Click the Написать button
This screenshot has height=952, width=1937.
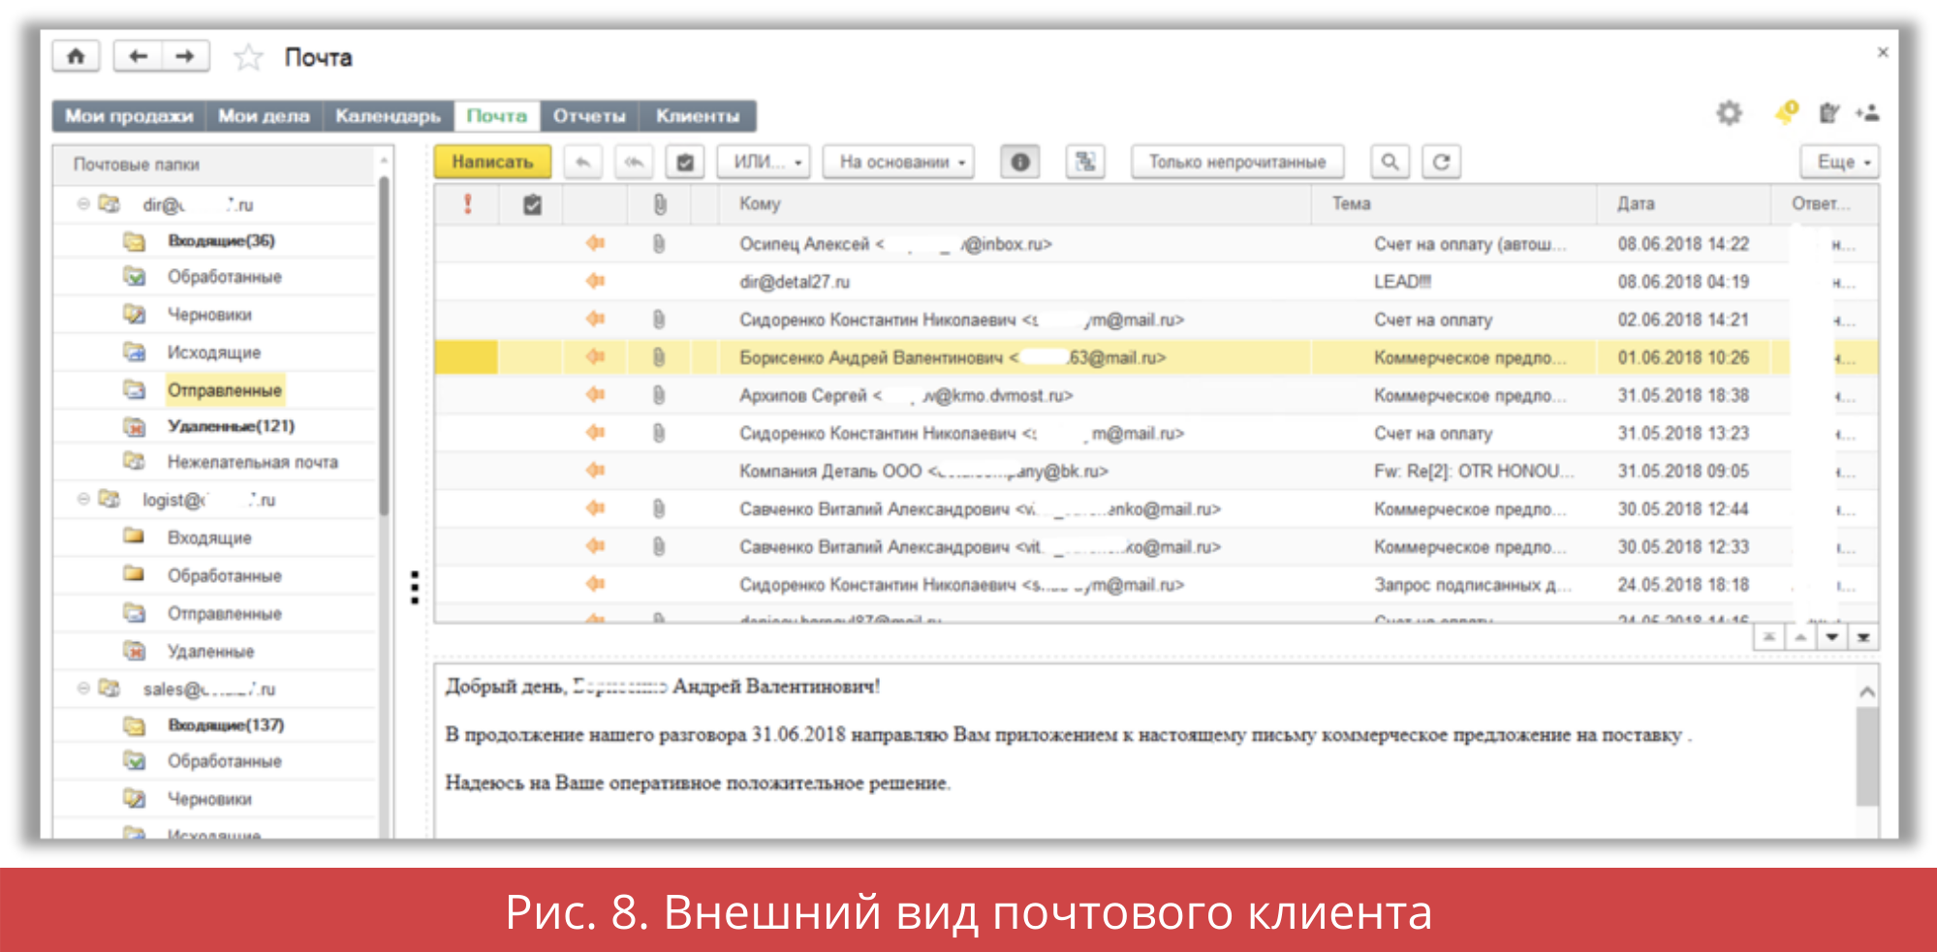492,162
